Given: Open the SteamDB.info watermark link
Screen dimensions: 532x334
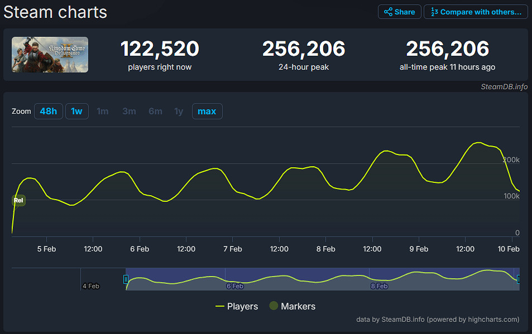Looking at the screenshot, I should click(504, 86).
